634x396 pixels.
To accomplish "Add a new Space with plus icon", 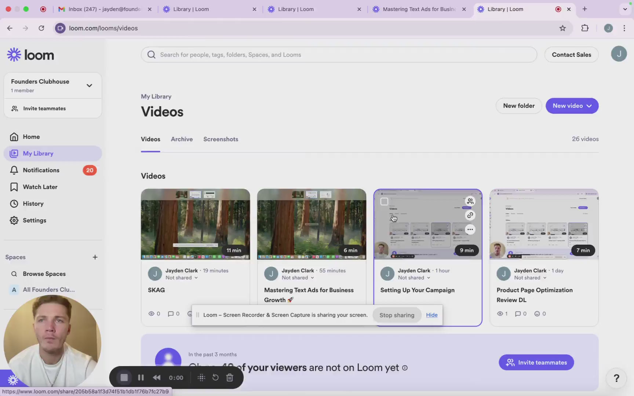I will click(x=95, y=257).
